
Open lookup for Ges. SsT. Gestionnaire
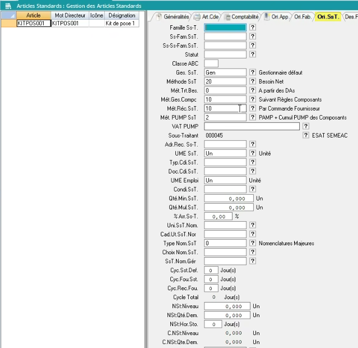coord(252,72)
